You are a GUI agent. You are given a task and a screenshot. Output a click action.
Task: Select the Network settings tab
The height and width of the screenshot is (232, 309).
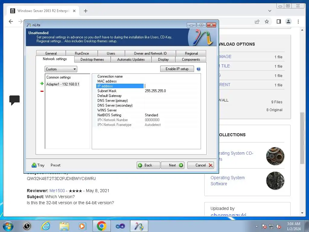pyautogui.click(x=55, y=59)
